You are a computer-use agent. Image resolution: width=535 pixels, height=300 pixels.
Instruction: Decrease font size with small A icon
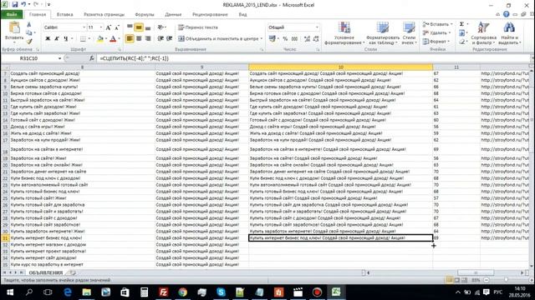point(117,27)
